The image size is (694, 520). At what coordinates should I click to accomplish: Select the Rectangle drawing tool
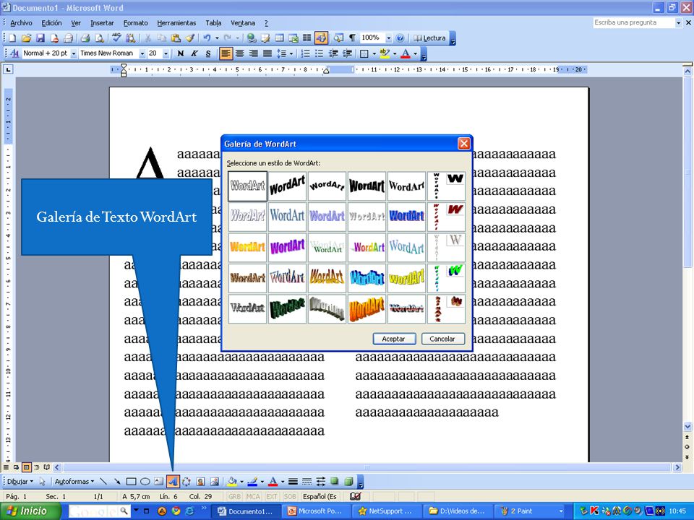131,482
